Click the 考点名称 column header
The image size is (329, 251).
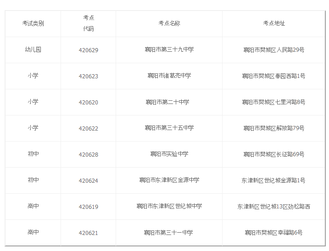pyautogui.click(x=169, y=23)
